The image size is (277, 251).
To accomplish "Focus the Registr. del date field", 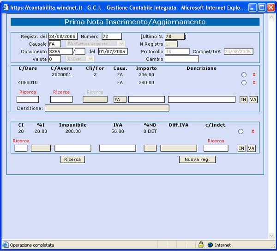I will [63, 37].
